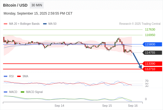Screen dimensions: 163x110
Task: Click the Sep 14 date marker
Action: [59, 106]
